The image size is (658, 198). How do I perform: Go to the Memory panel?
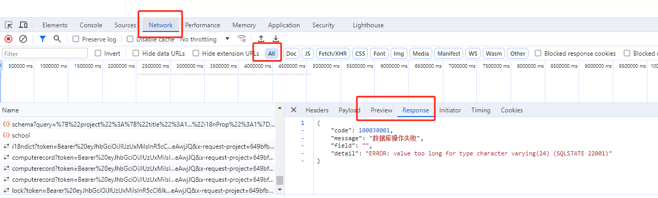244,25
